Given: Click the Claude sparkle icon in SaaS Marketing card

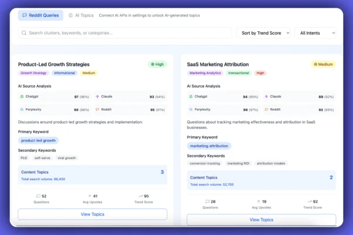Looking at the screenshot, I should (266, 96).
